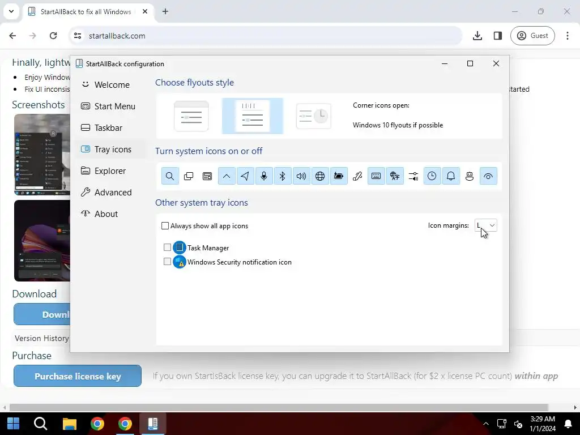Viewport: 580px width, 435px height.
Task: Open a new browser tab
Action: tap(165, 11)
